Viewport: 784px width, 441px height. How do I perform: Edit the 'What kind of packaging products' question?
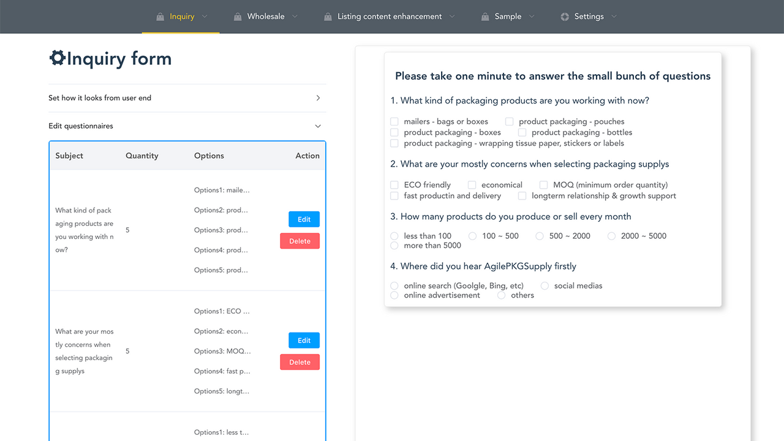[304, 219]
